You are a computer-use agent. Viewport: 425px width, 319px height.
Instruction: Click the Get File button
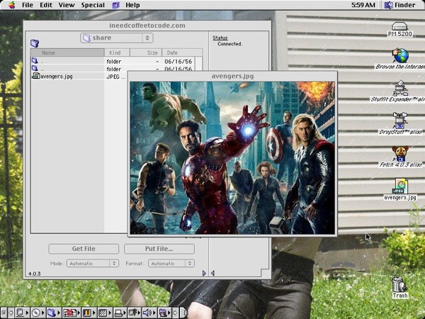coord(84,249)
